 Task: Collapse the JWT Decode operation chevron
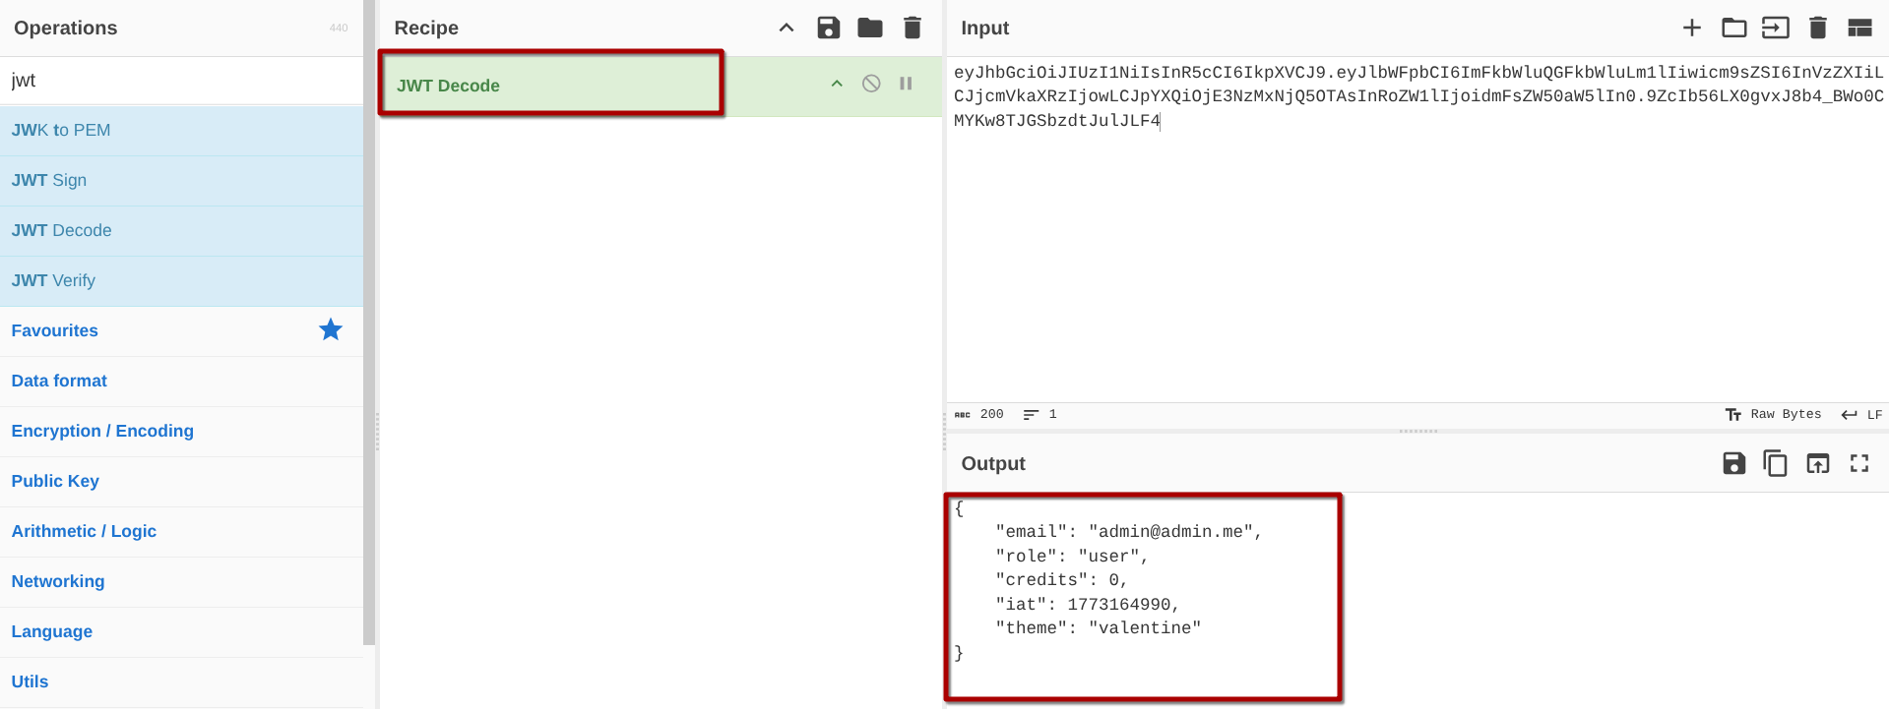click(837, 84)
